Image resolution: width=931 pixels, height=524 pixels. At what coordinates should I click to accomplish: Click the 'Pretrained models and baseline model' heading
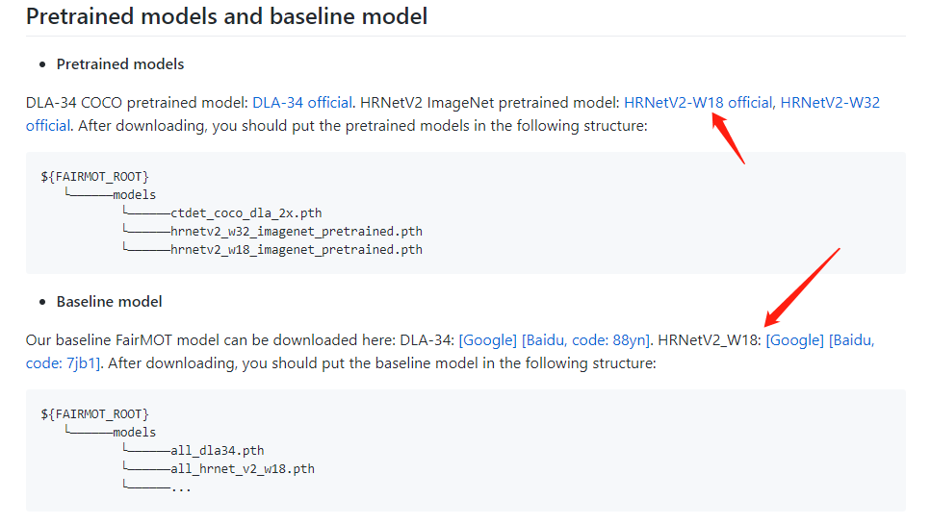click(x=226, y=16)
